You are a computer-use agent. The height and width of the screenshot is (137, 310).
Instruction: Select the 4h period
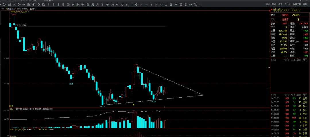click(83, 4)
